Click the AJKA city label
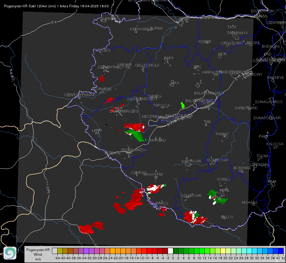 (x=174, y=83)
